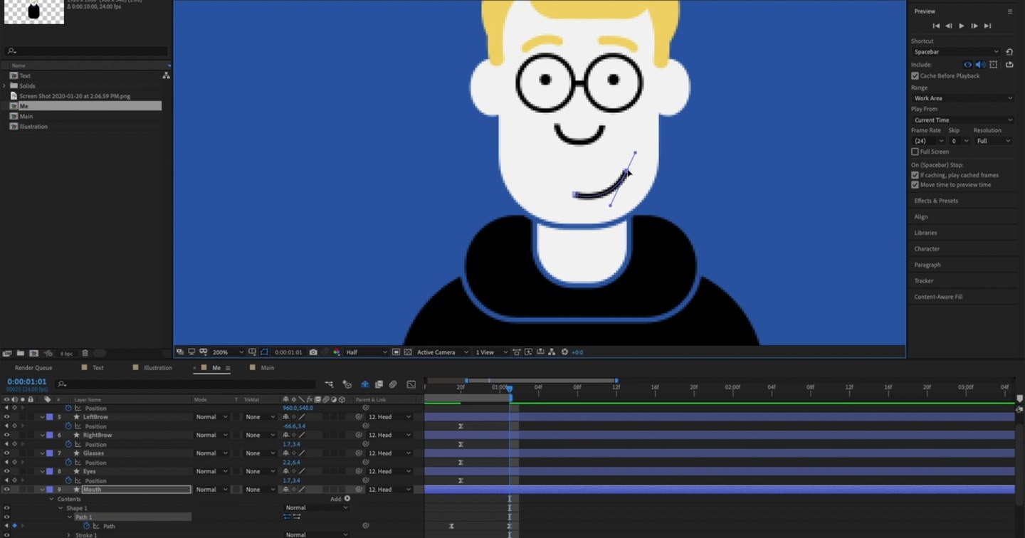The height and width of the screenshot is (538, 1025).
Task: Open the Tracker panel
Action: [x=925, y=280]
